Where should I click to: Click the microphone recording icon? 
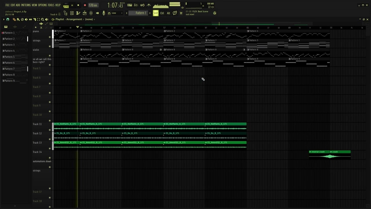tap(104, 13)
